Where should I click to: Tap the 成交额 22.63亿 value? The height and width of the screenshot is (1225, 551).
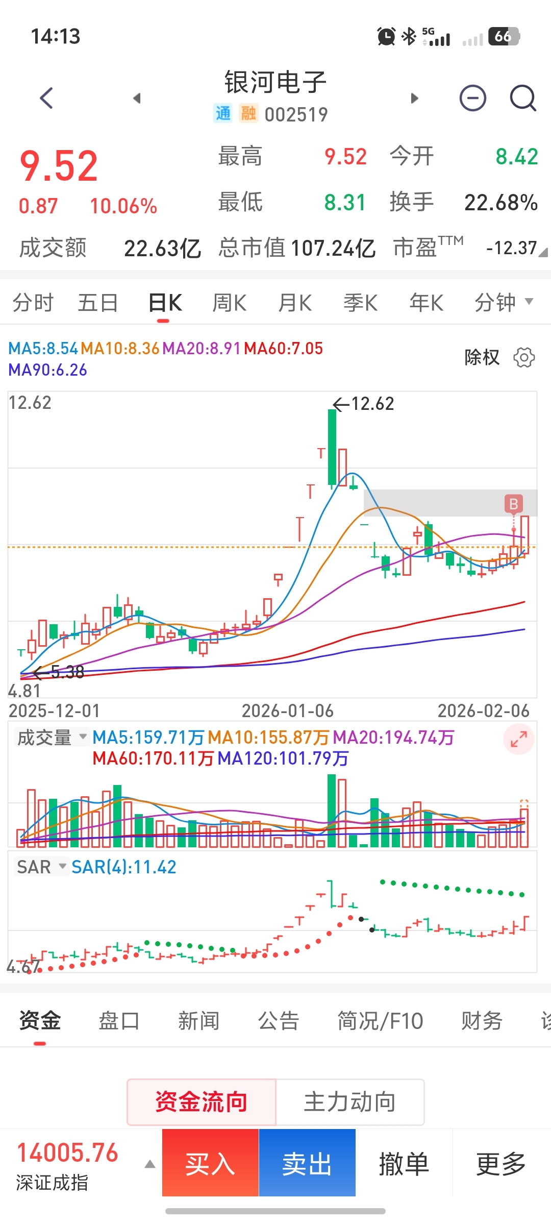pos(162,249)
